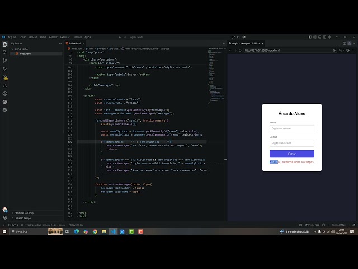Open the Arquivo menu
Image resolution: width=358 pixels, height=269 pixels.
[x=12, y=37]
